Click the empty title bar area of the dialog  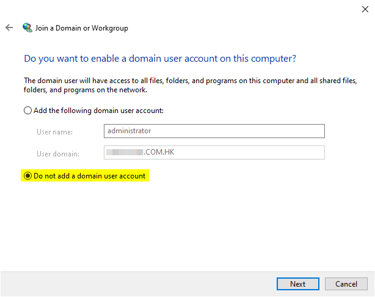point(183,9)
